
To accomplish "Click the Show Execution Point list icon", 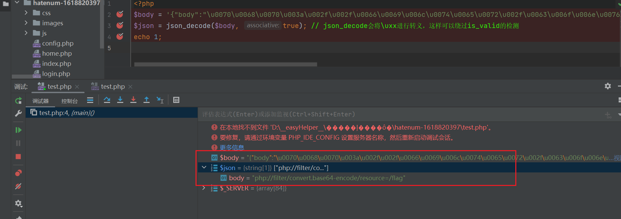I will 90,100.
